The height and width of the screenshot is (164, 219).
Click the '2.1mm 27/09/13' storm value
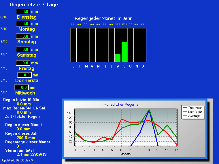coord(31,155)
